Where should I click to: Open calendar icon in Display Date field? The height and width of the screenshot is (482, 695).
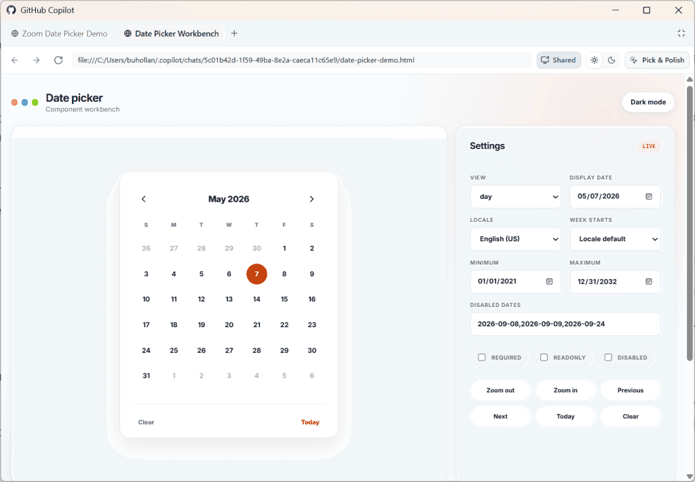coord(649,196)
